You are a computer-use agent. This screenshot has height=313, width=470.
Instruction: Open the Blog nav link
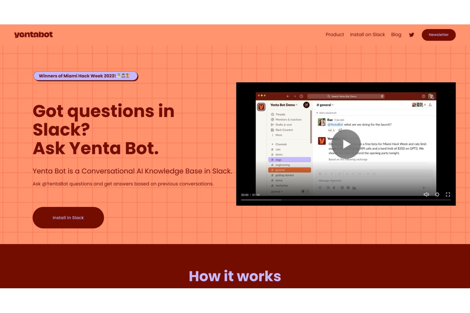point(396,34)
